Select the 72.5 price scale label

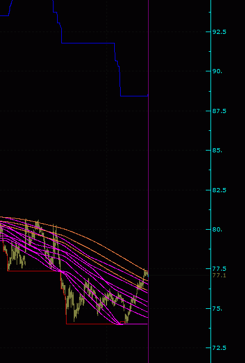click(219, 348)
